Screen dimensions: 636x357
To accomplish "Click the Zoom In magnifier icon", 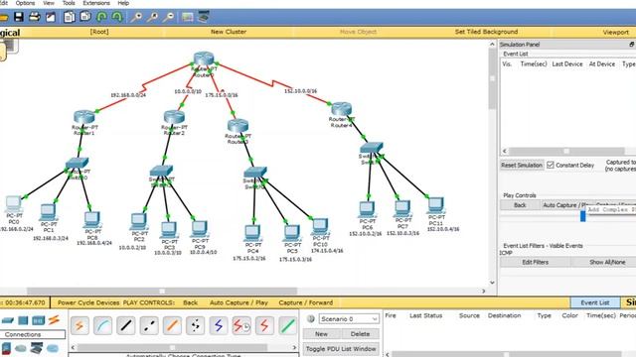I will [136, 17].
